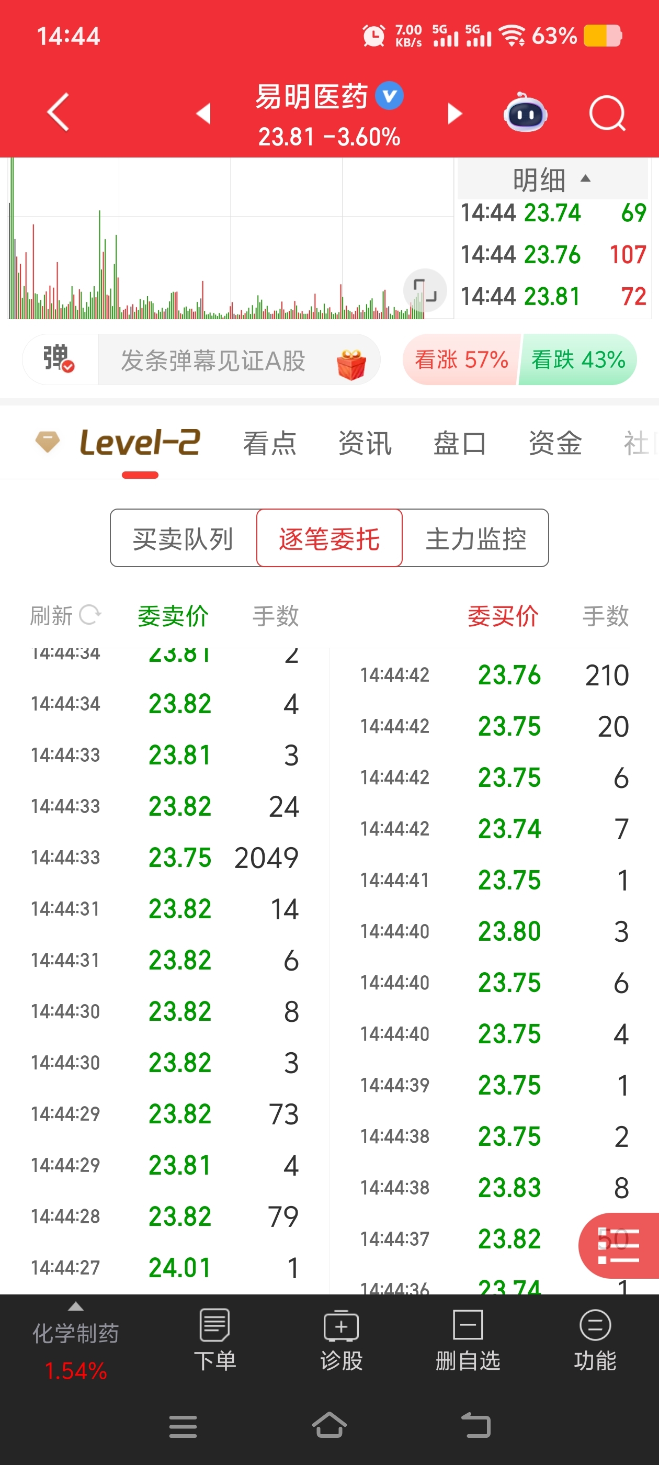Select the sell order 23.82 with 24 lots
This screenshot has height=1465, width=659.
[165, 806]
